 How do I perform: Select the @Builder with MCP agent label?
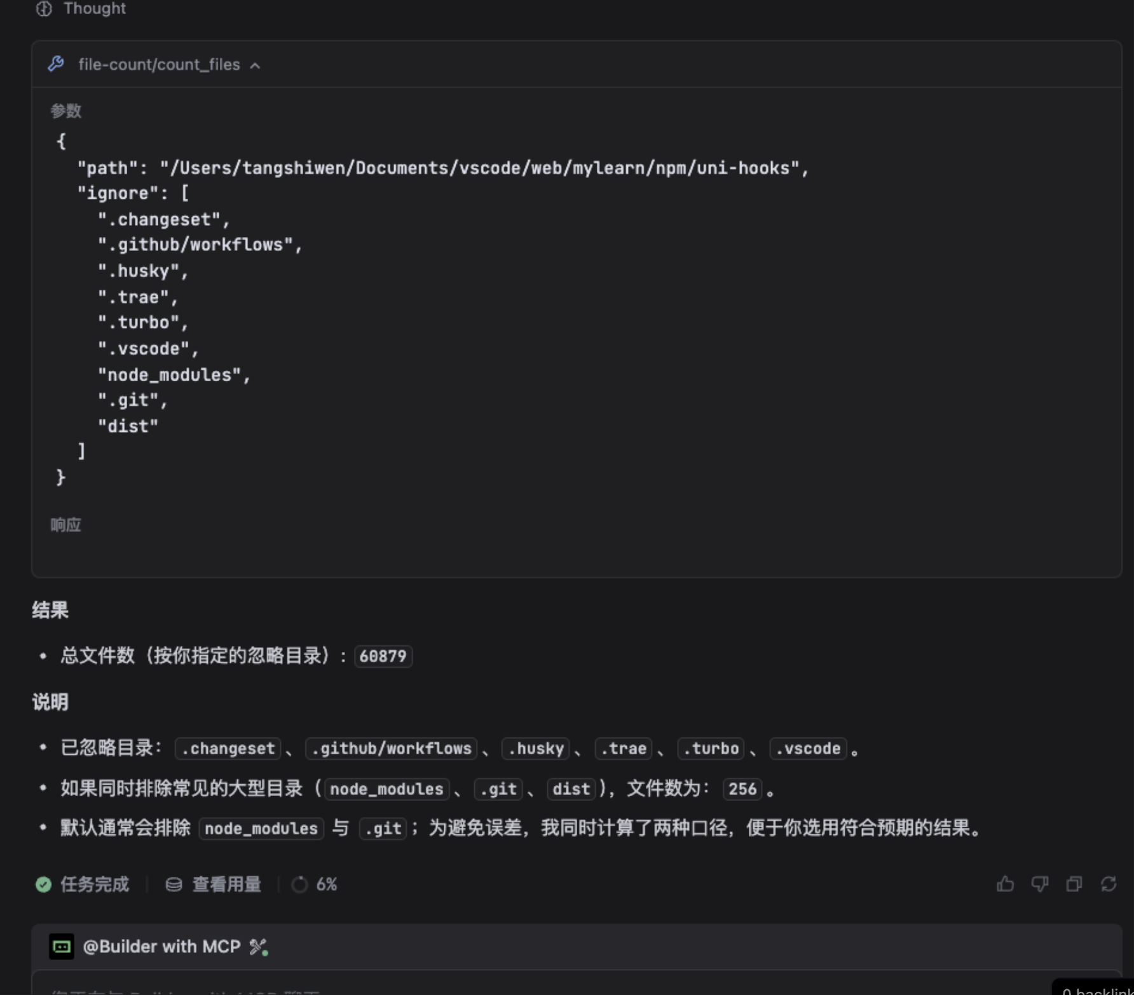pyautogui.click(x=161, y=947)
